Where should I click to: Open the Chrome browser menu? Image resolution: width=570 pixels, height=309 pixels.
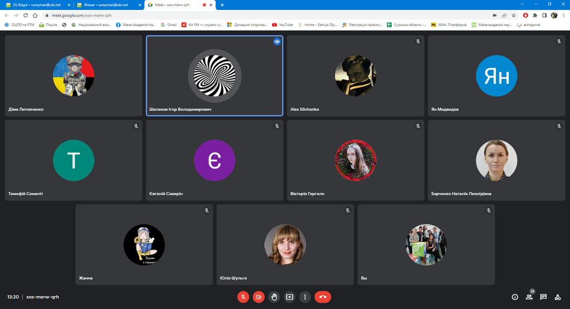[563, 16]
